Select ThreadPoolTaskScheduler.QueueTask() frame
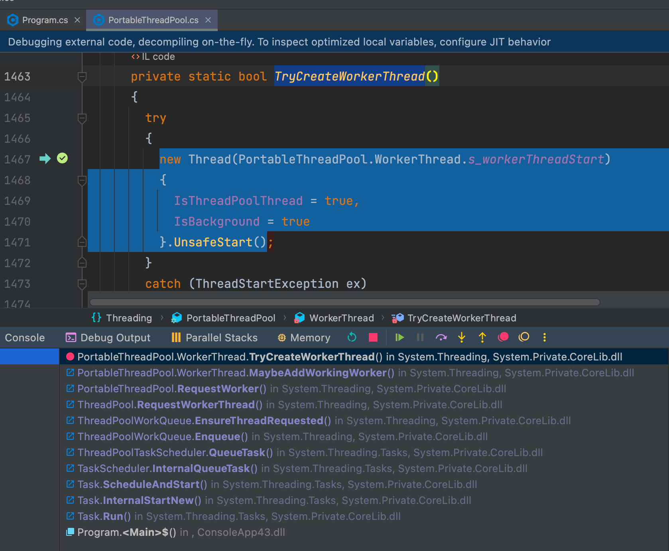Screen dimensions: 669x551 point(364,453)
